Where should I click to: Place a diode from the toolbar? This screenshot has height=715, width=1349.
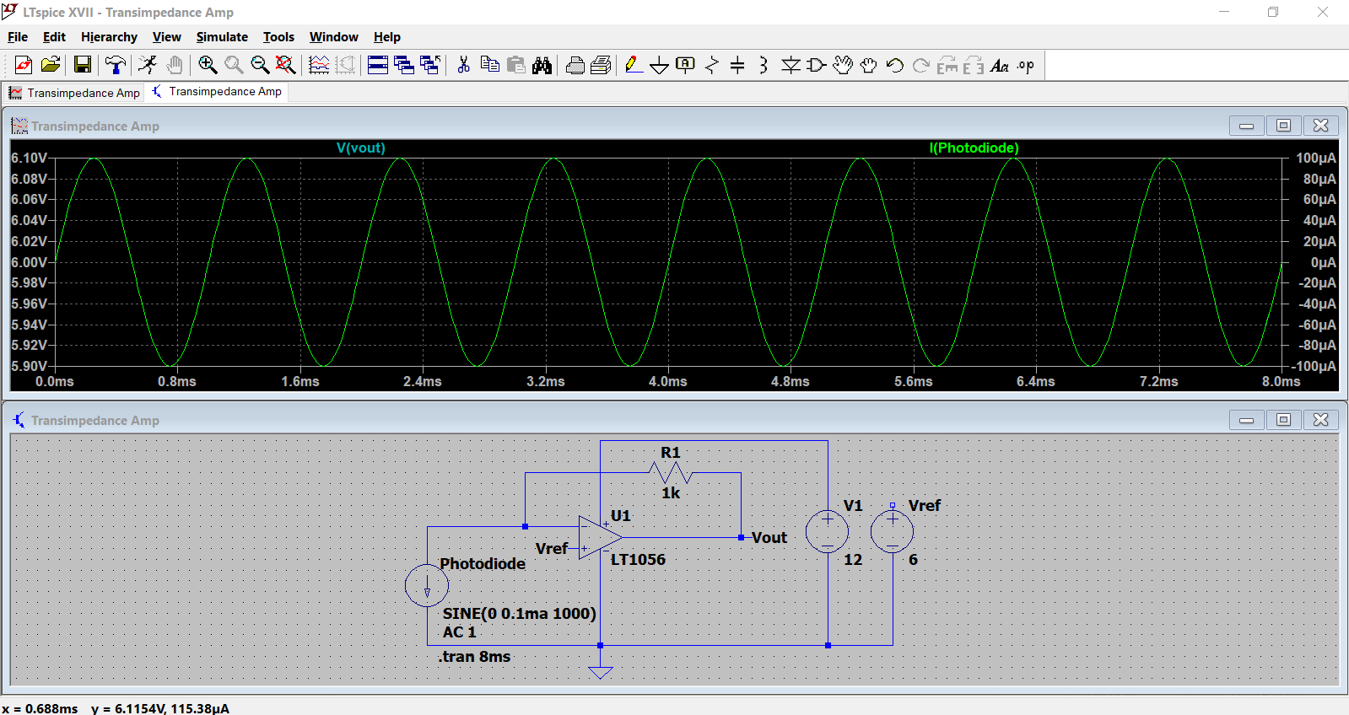point(791,65)
